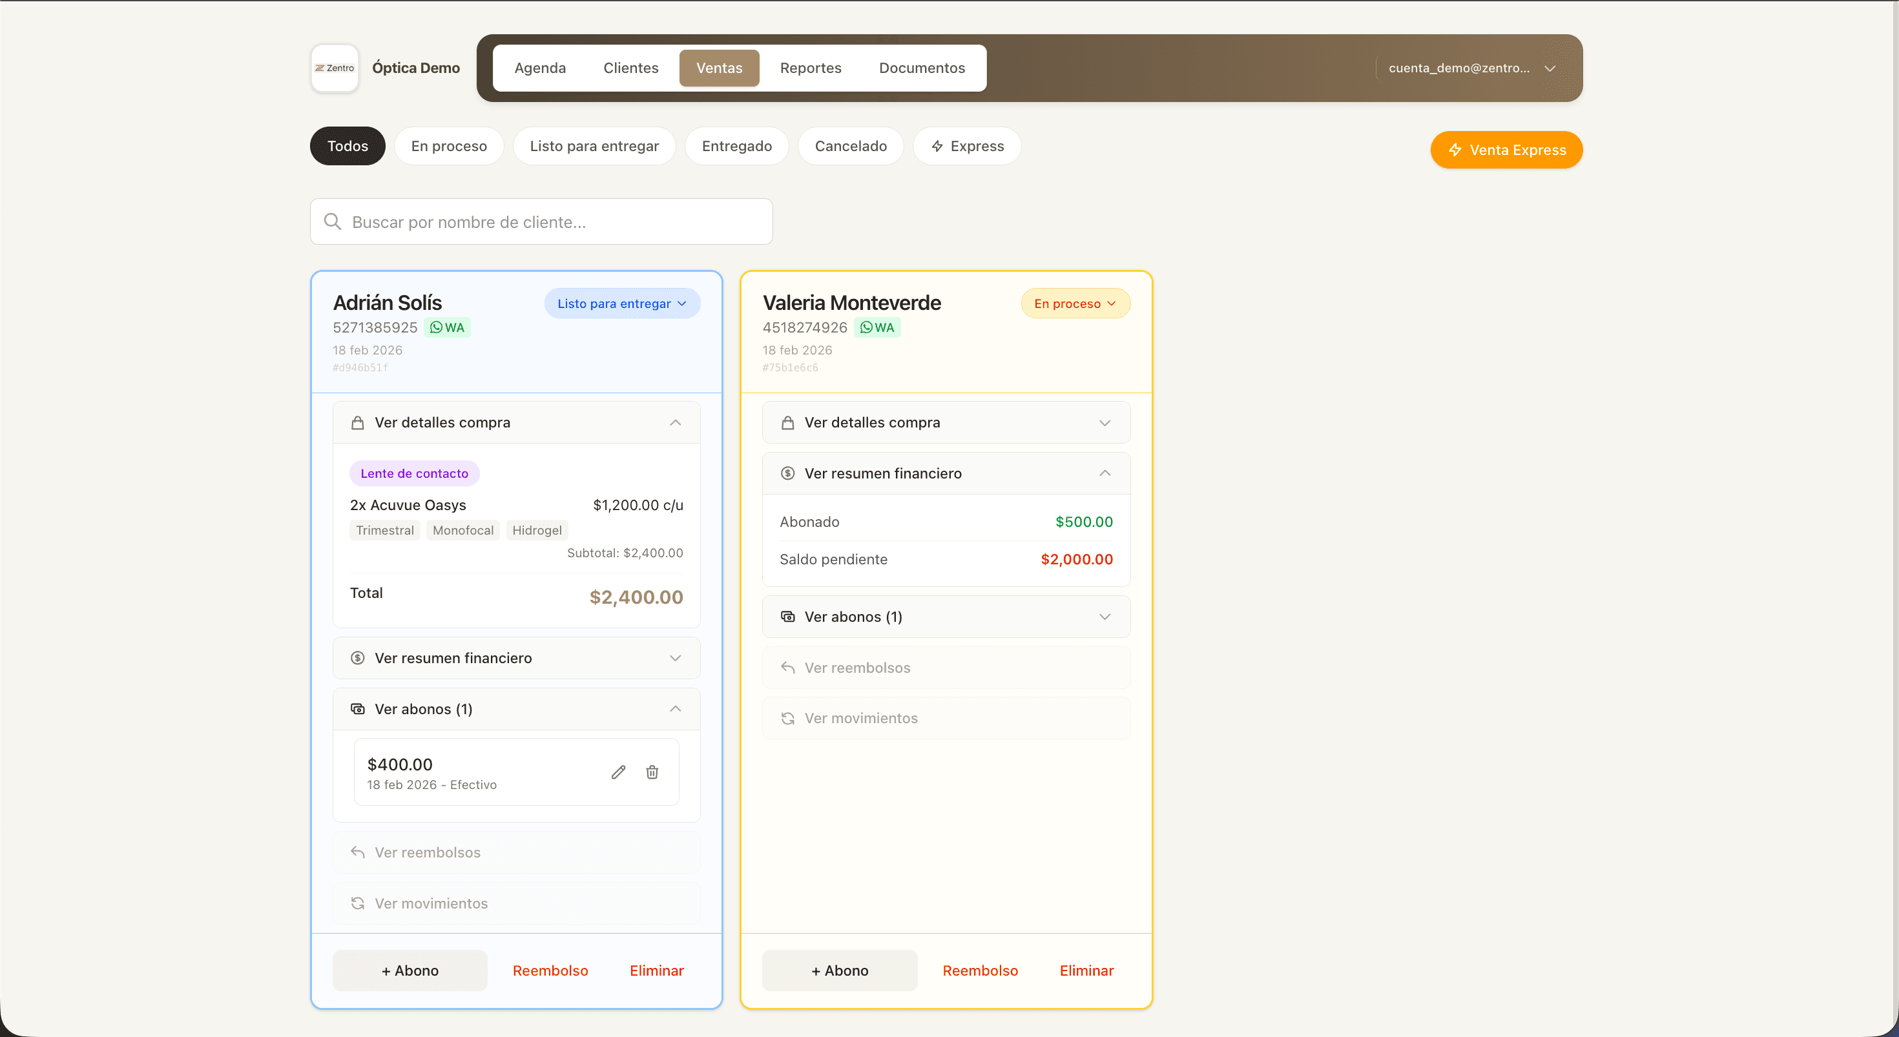
Task: Switch to the Reportes tab
Action: pyautogui.click(x=810, y=68)
